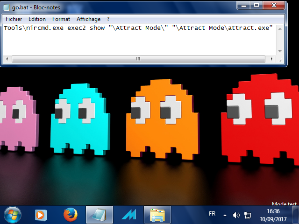This screenshot has width=299, height=224.
Task: Open Firefox from the taskbar
Action: 71,215
